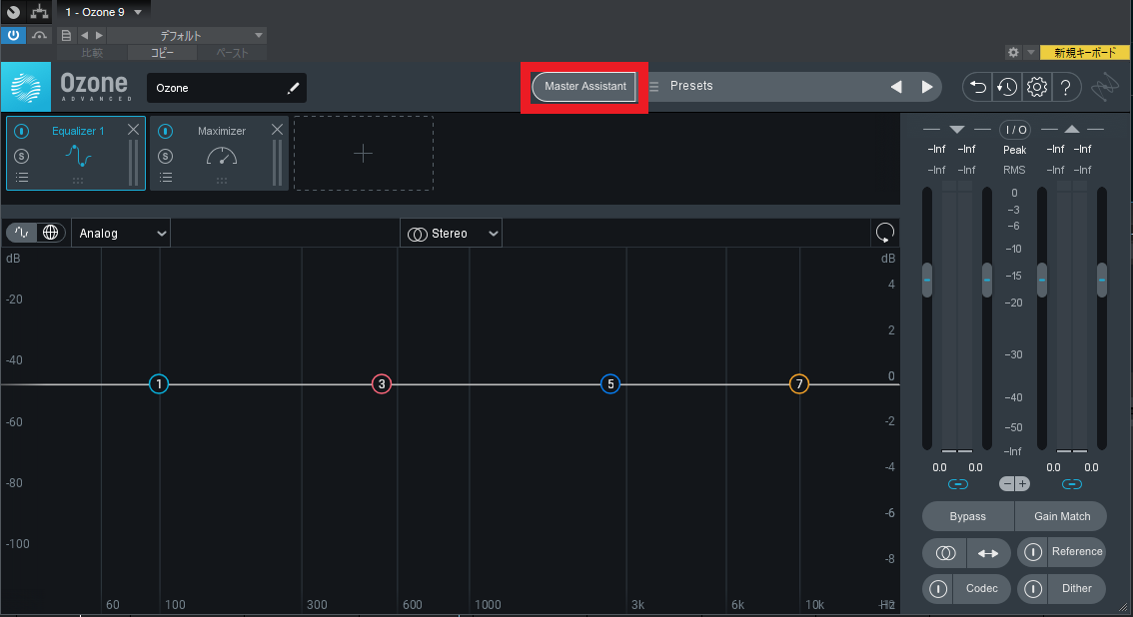
Task: Enable Gain Match
Action: click(x=1061, y=517)
